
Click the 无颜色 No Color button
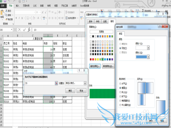[x=101, y=31]
